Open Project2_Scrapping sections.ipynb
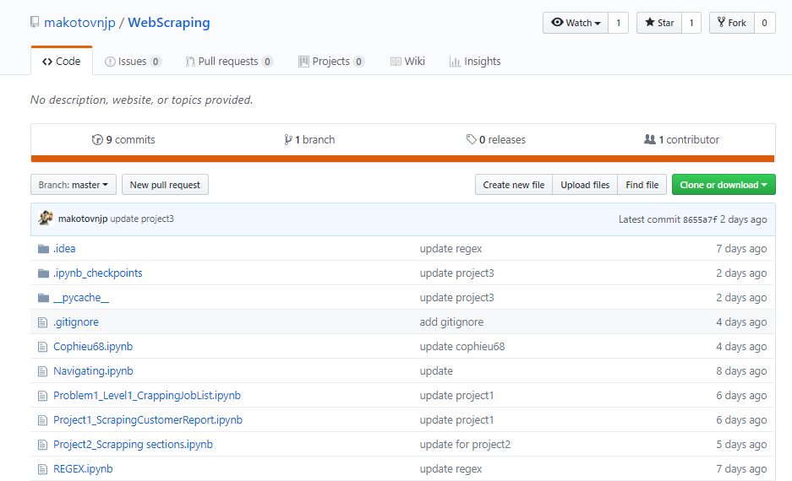 [x=134, y=445]
